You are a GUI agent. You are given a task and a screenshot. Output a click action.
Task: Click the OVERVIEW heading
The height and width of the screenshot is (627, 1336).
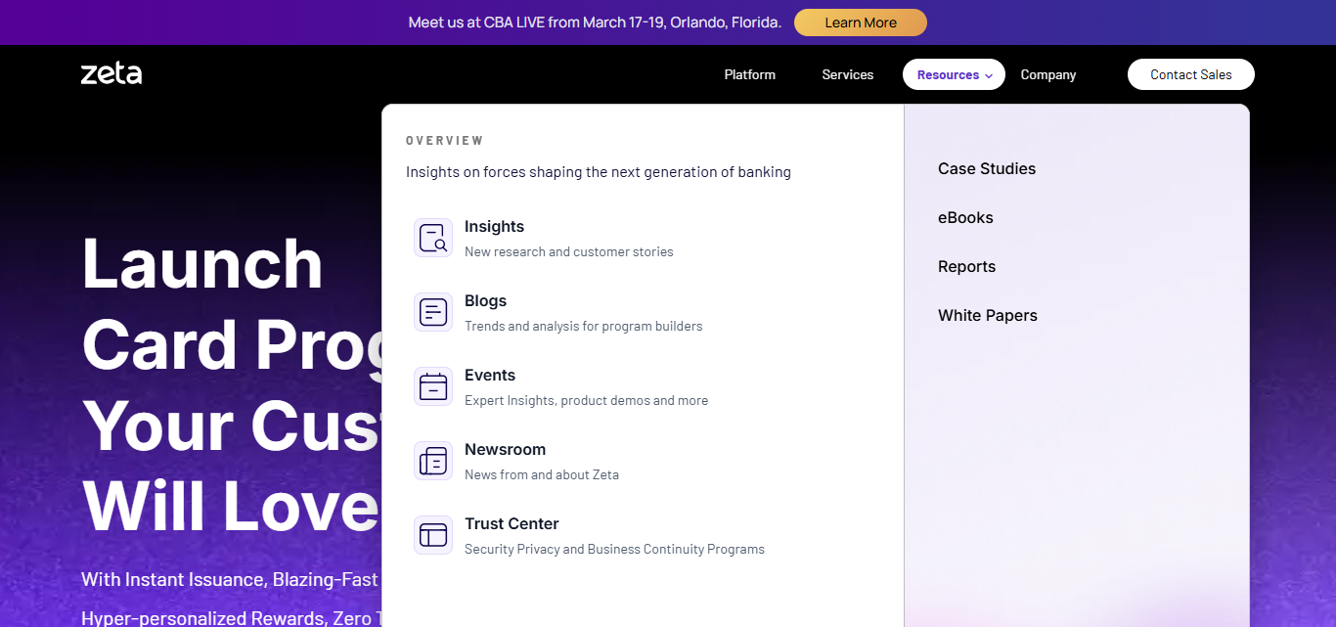coord(445,141)
